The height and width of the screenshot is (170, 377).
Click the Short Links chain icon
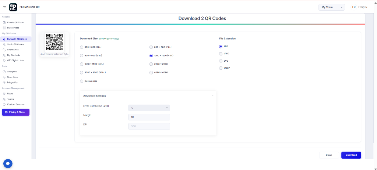pyautogui.click(x=4, y=50)
